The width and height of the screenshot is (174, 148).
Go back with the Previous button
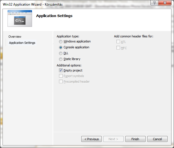tap(91, 139)
